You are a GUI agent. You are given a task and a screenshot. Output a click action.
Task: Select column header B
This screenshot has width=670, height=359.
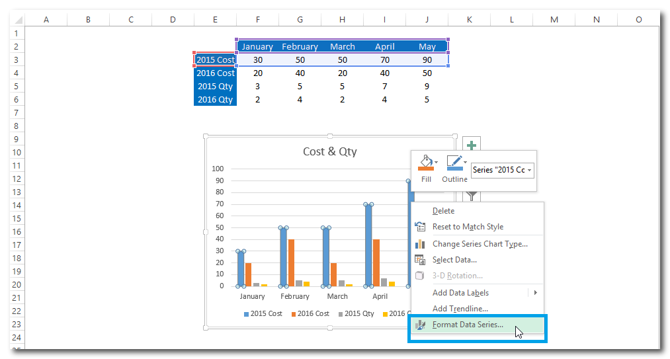(x=88, y=20)
